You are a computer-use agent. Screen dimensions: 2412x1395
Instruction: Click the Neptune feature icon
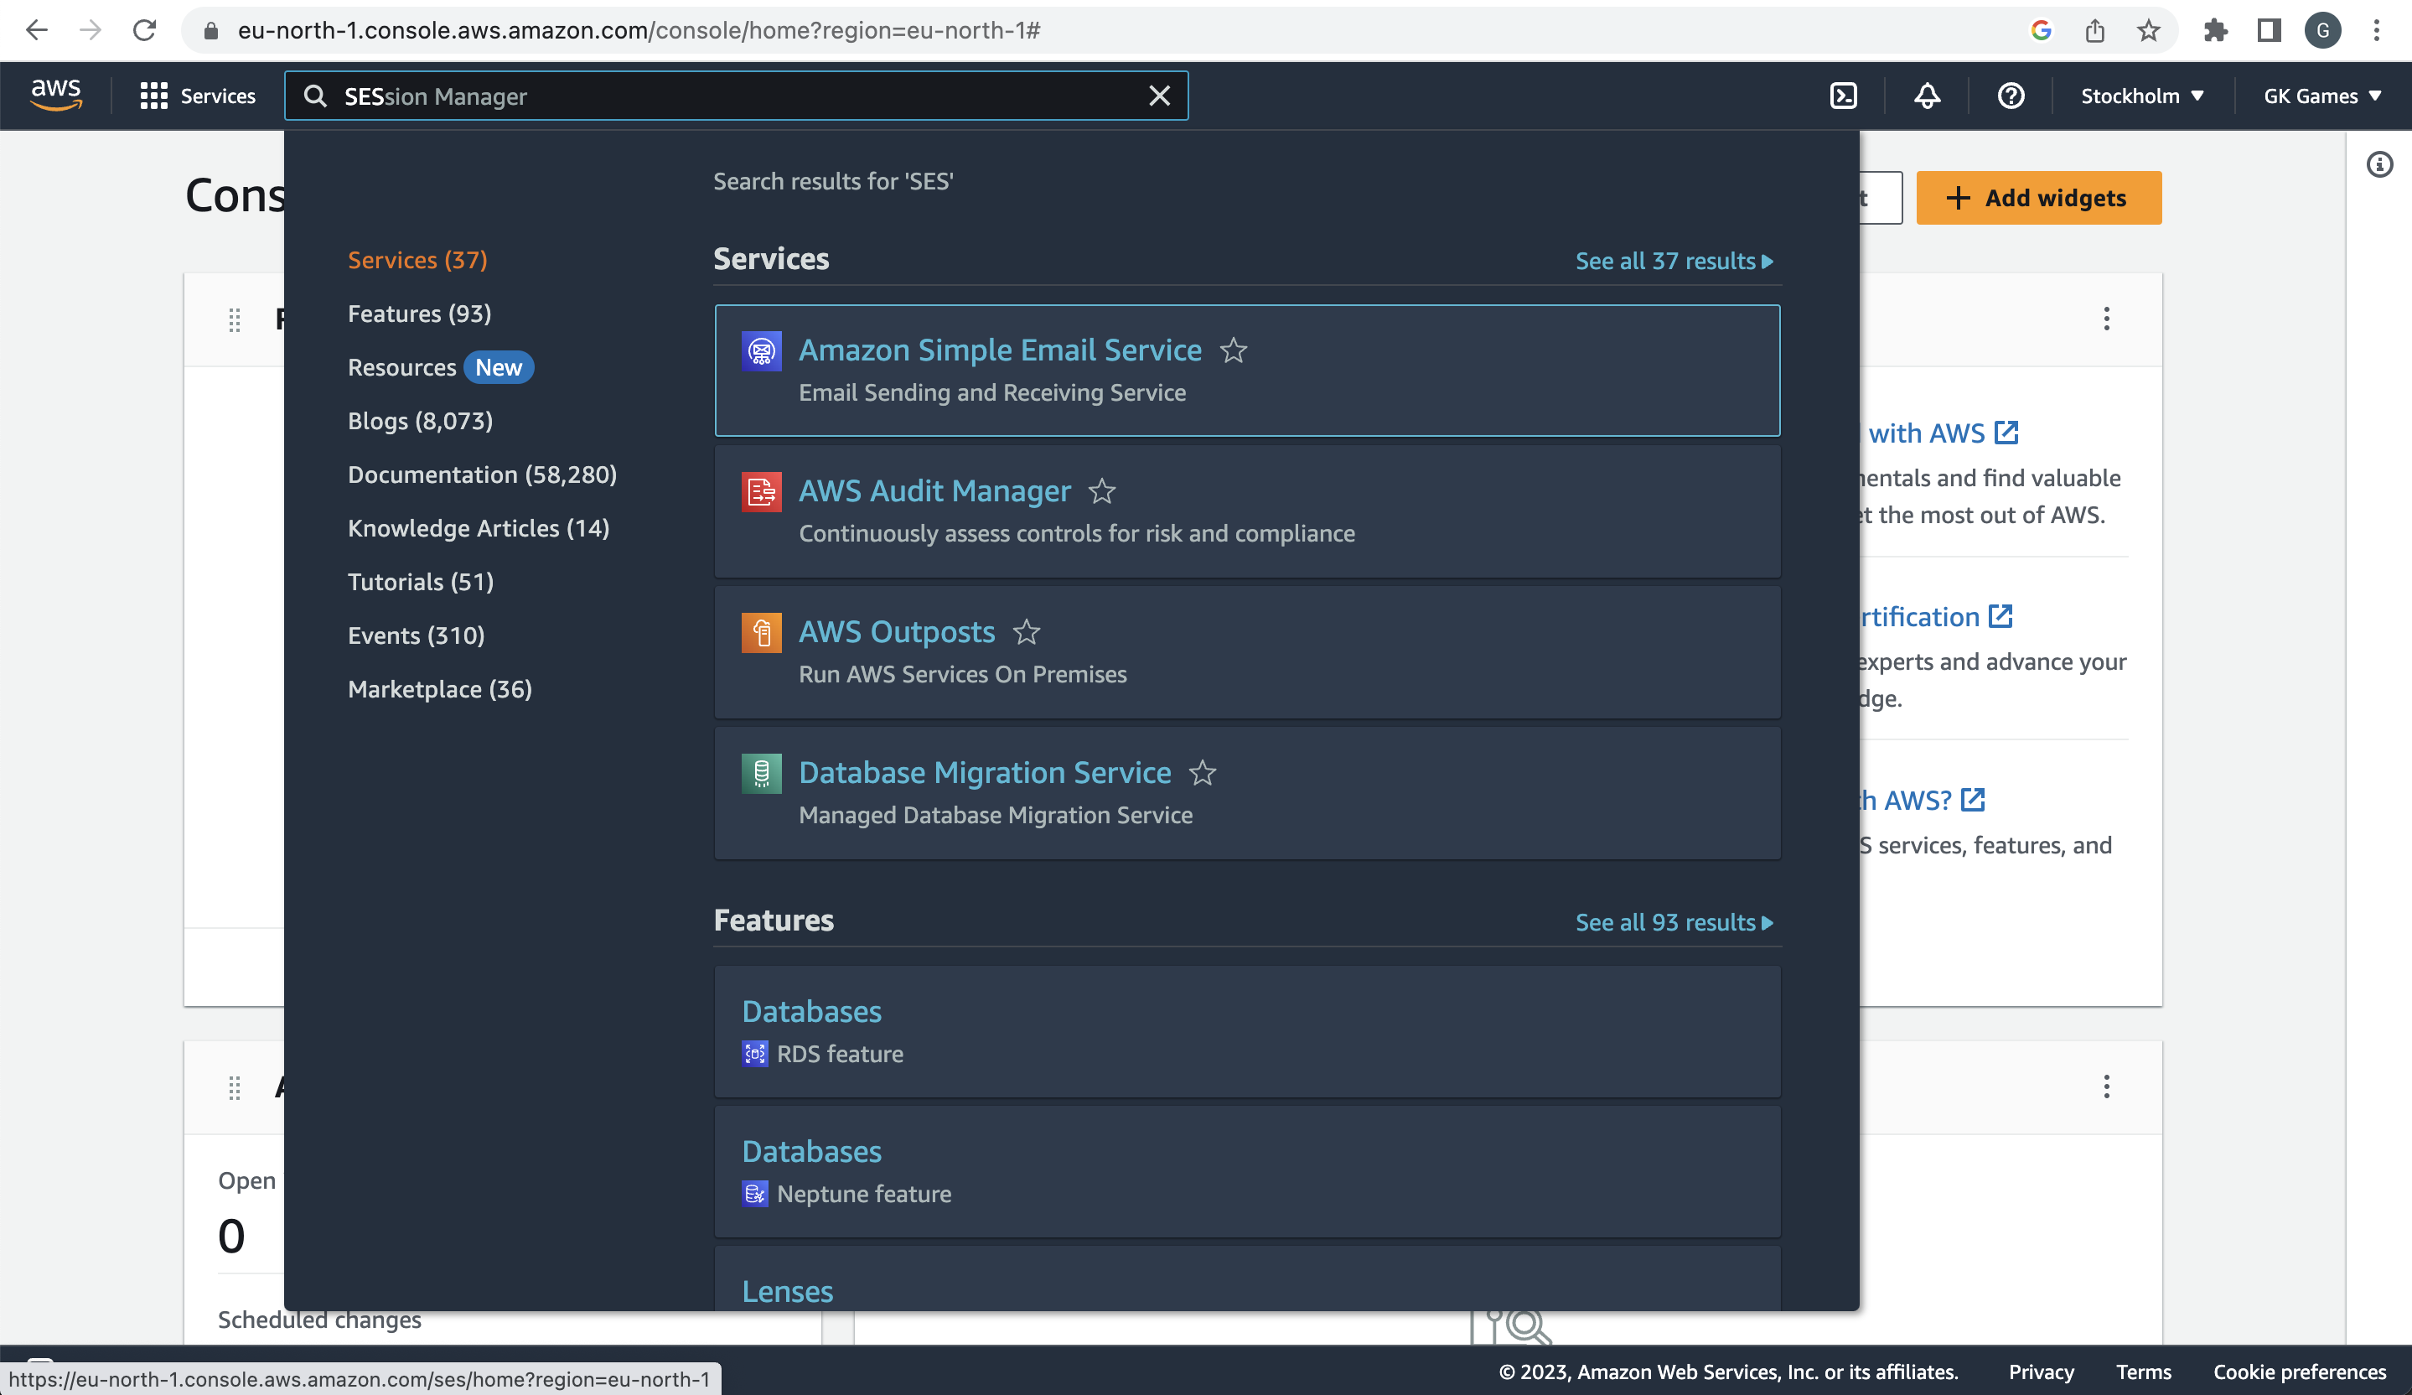[x=754, y=1194]
